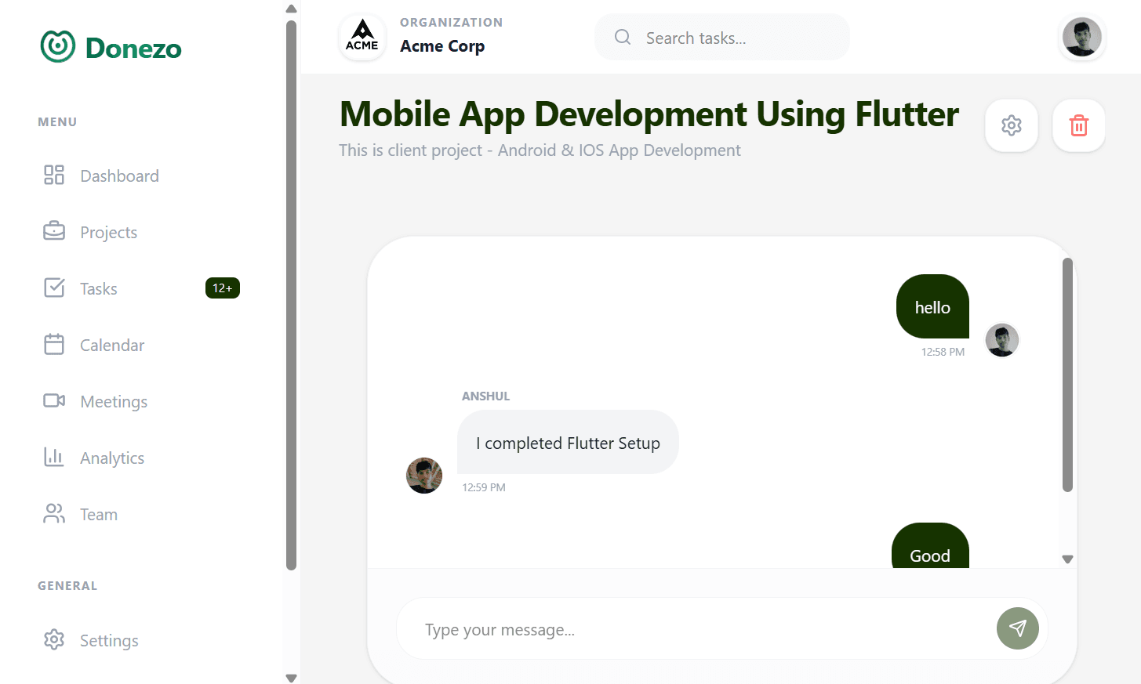Open the Dashboard grid icon
The width and height of the screenshot is (1141, 684).
pyautogui.click(x=54, y=175)
